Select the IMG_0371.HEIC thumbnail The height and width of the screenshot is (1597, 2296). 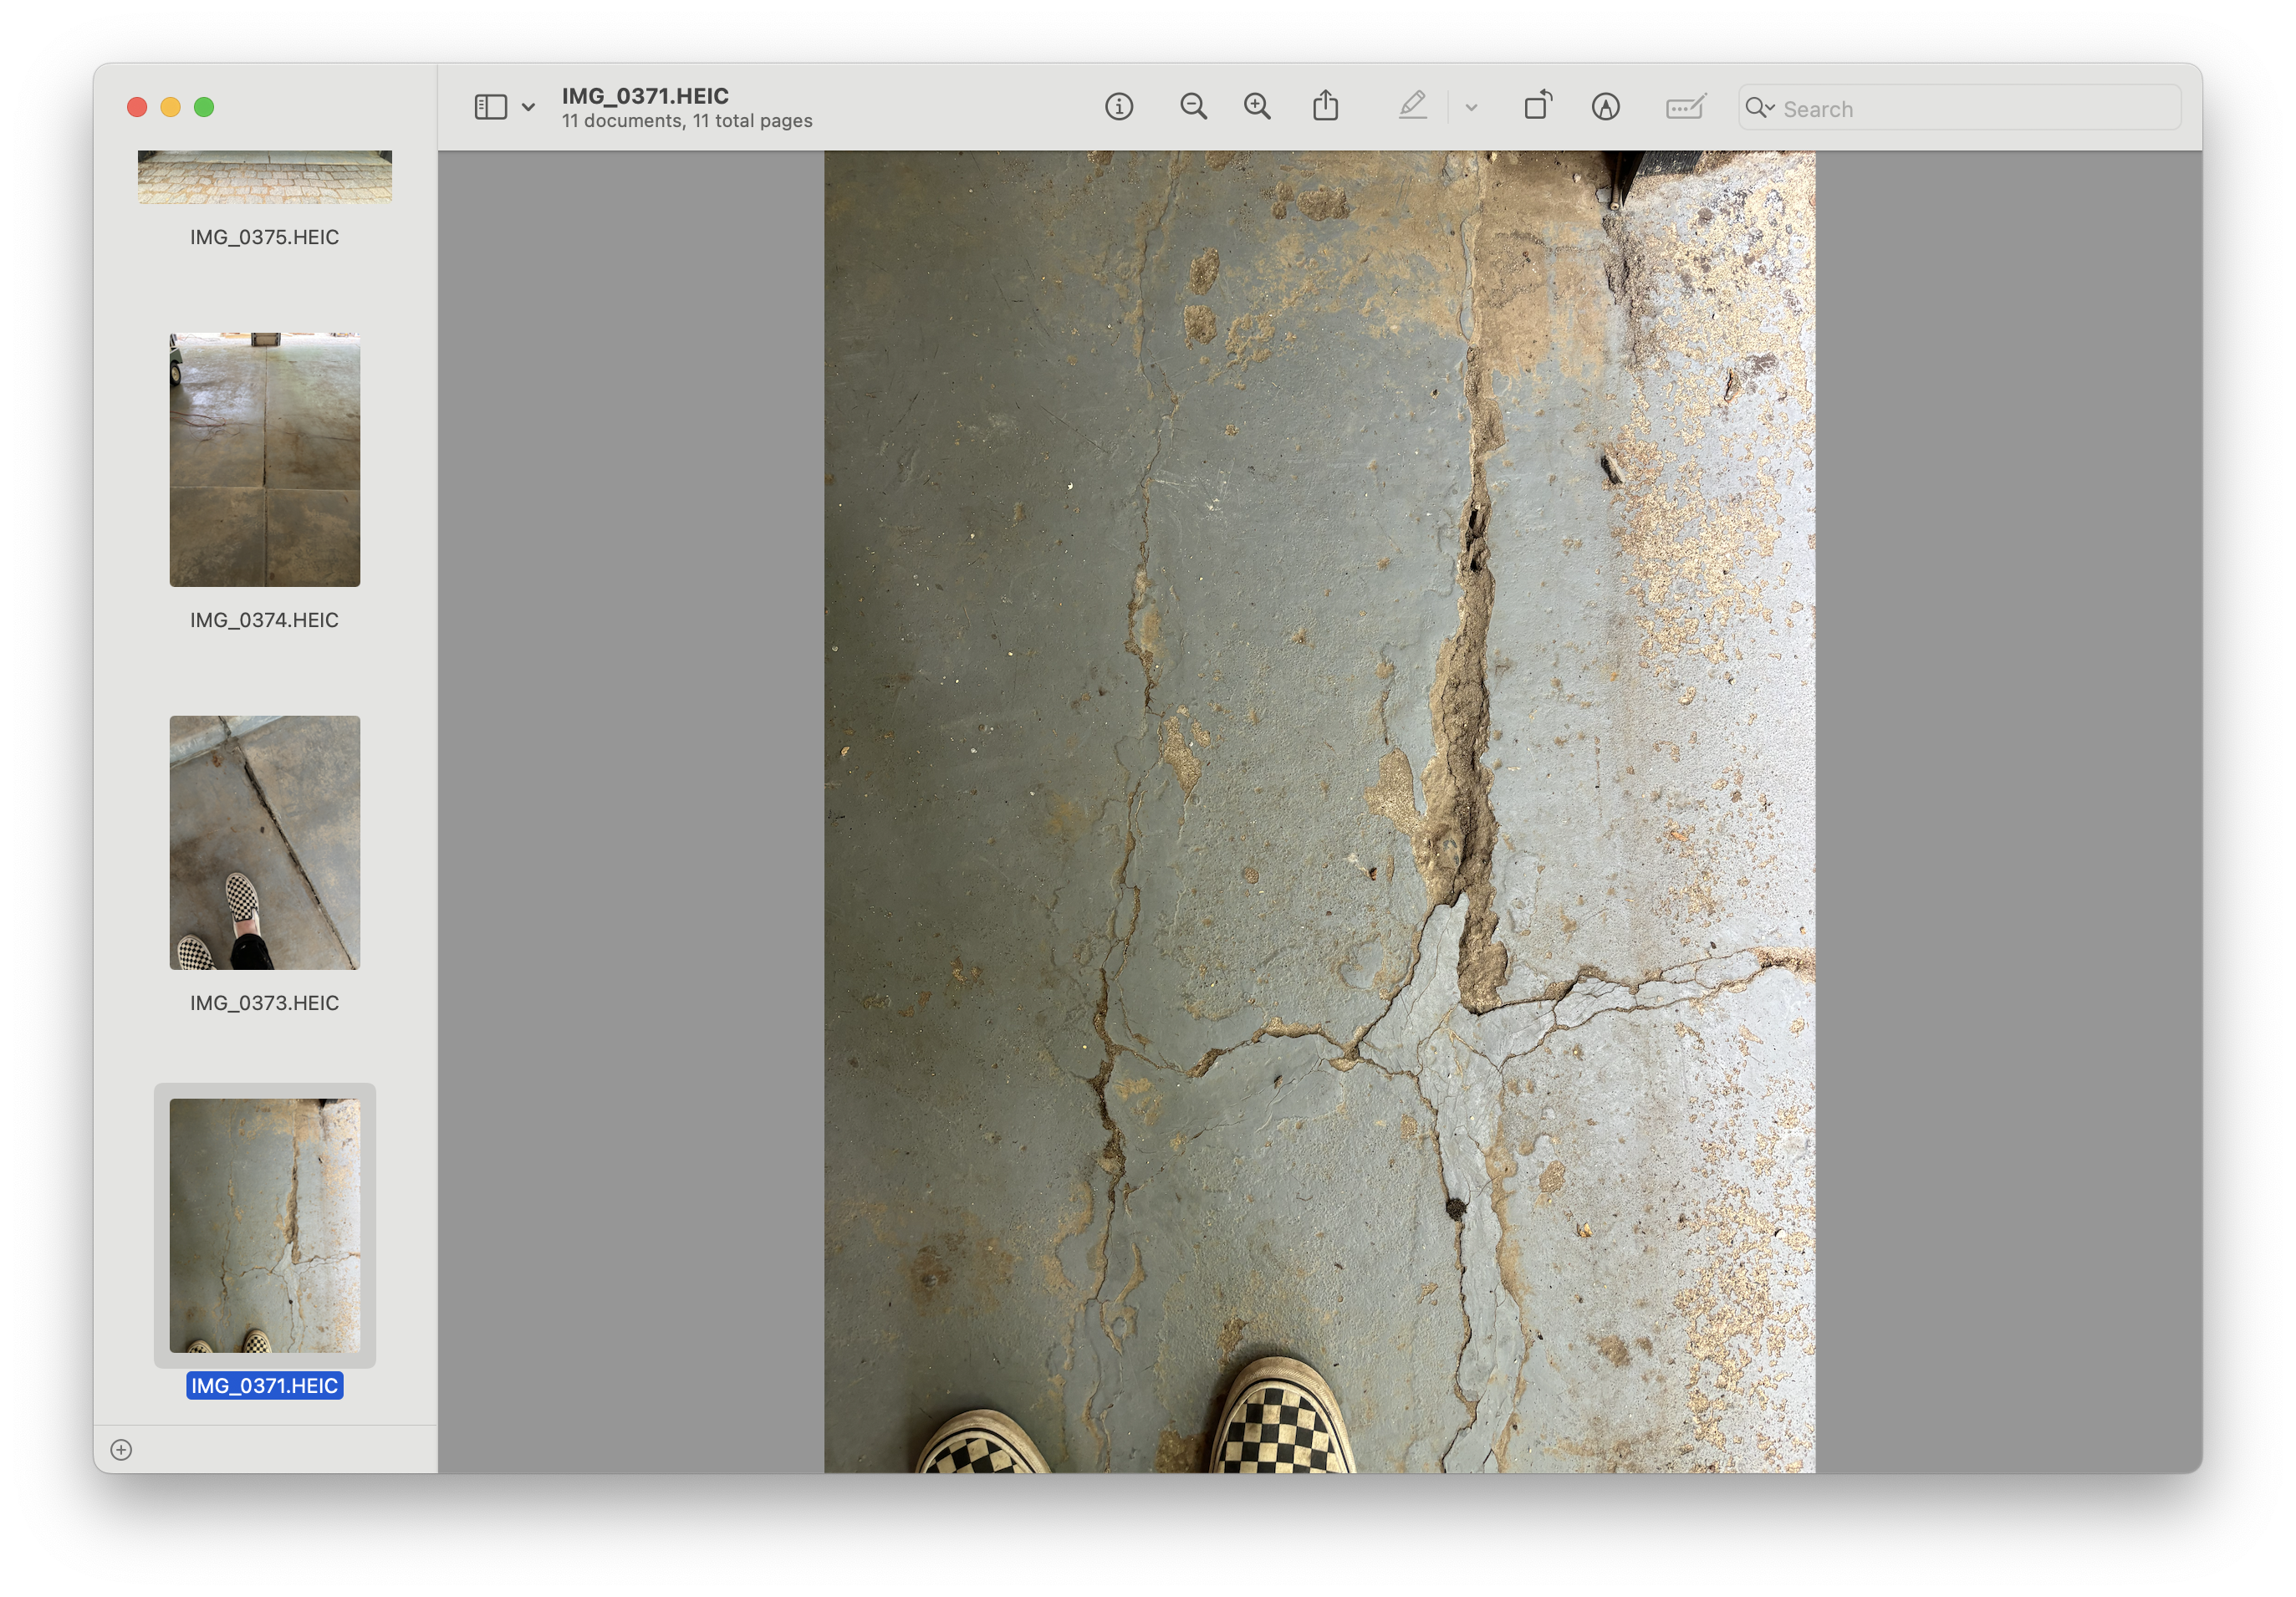(x=264, y=1225)
